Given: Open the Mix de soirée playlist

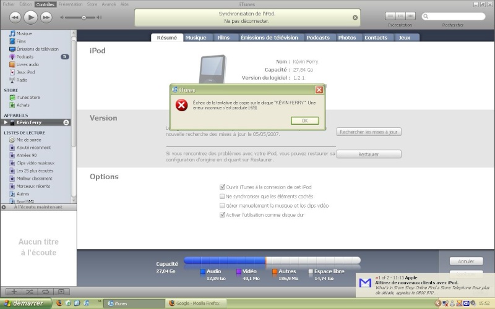Looking at the screenshot, I should point(28,140).
